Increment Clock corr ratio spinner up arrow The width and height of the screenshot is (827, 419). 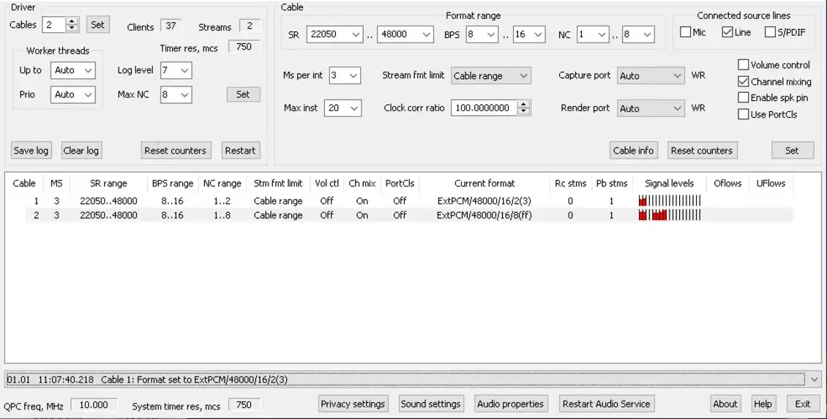(523, 105)
